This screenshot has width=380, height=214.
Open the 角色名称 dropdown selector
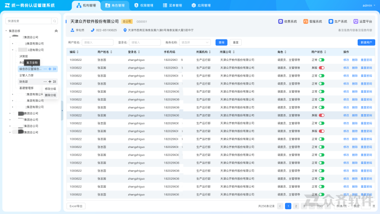[195, 42]
